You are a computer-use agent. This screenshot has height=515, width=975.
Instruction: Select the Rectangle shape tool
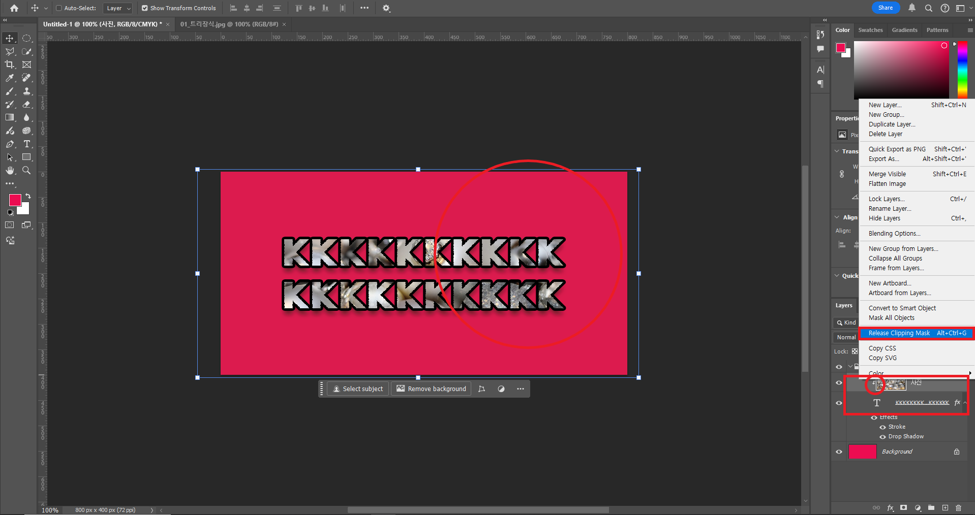pos(27,157)
